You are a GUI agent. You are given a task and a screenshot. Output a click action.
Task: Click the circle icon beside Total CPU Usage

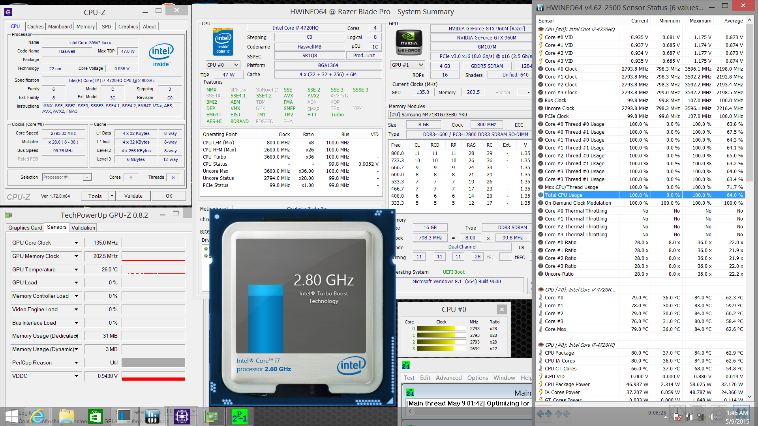(541, 195)
